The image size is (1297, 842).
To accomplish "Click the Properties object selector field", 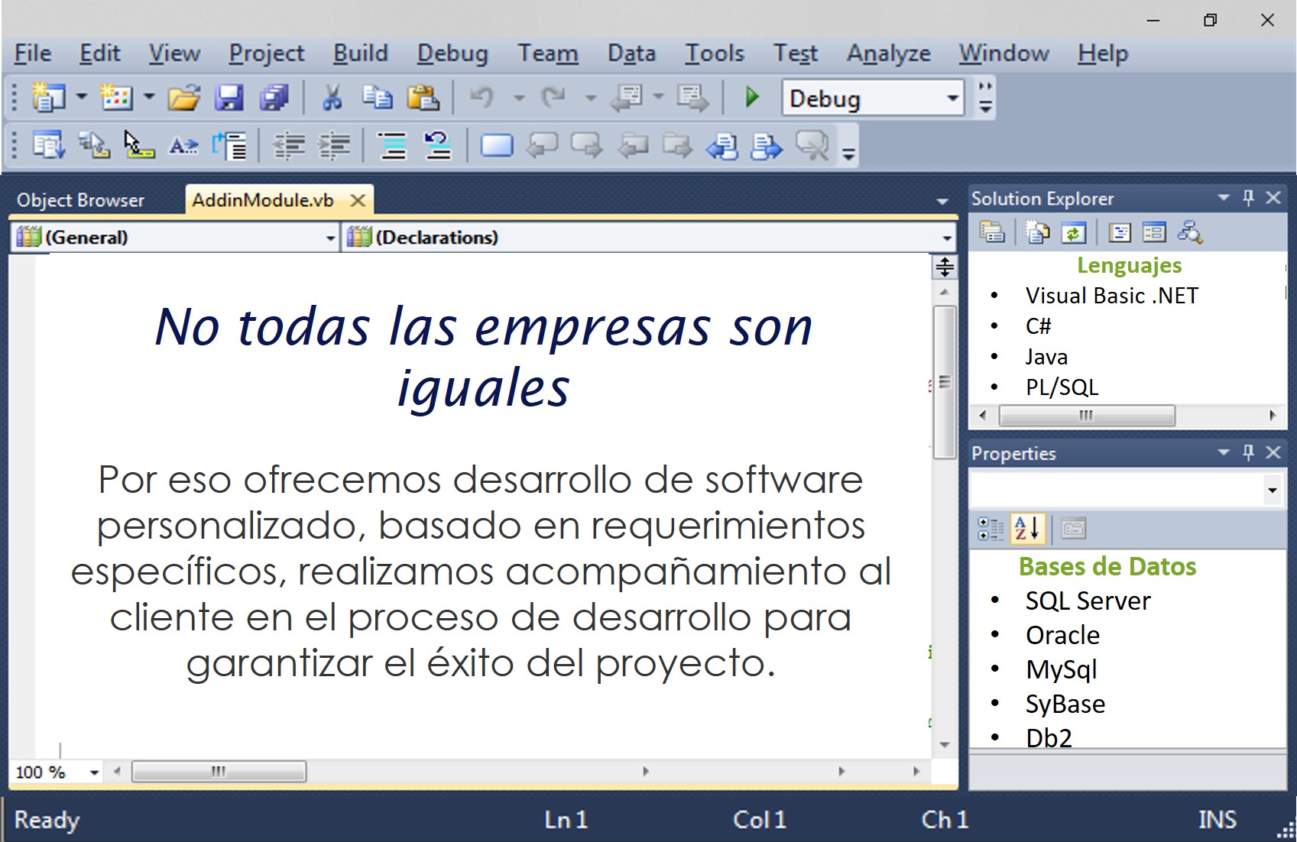I will [1116, 490].
